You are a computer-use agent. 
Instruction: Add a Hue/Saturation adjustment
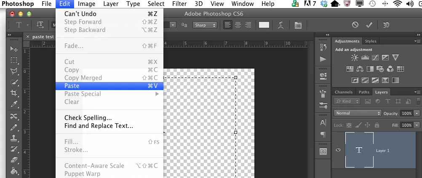pos(350,69)
